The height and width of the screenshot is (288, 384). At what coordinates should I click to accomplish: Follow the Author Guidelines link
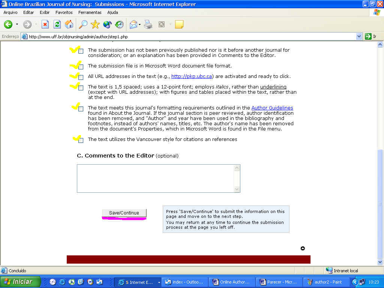pyautogui.click(x=272, y=108)
